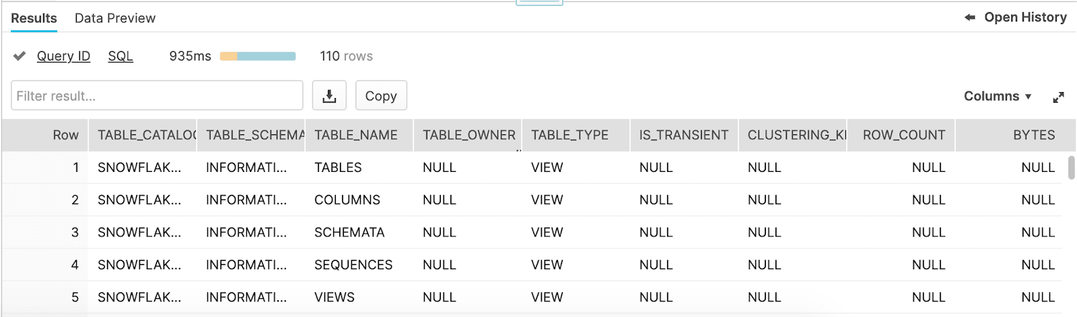Click the Row column header

click(44, 135)
